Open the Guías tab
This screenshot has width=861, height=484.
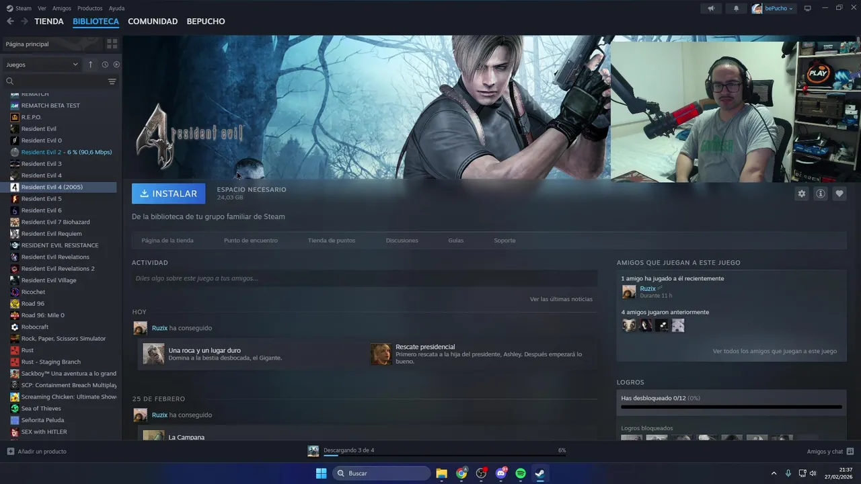coord(456,241)
